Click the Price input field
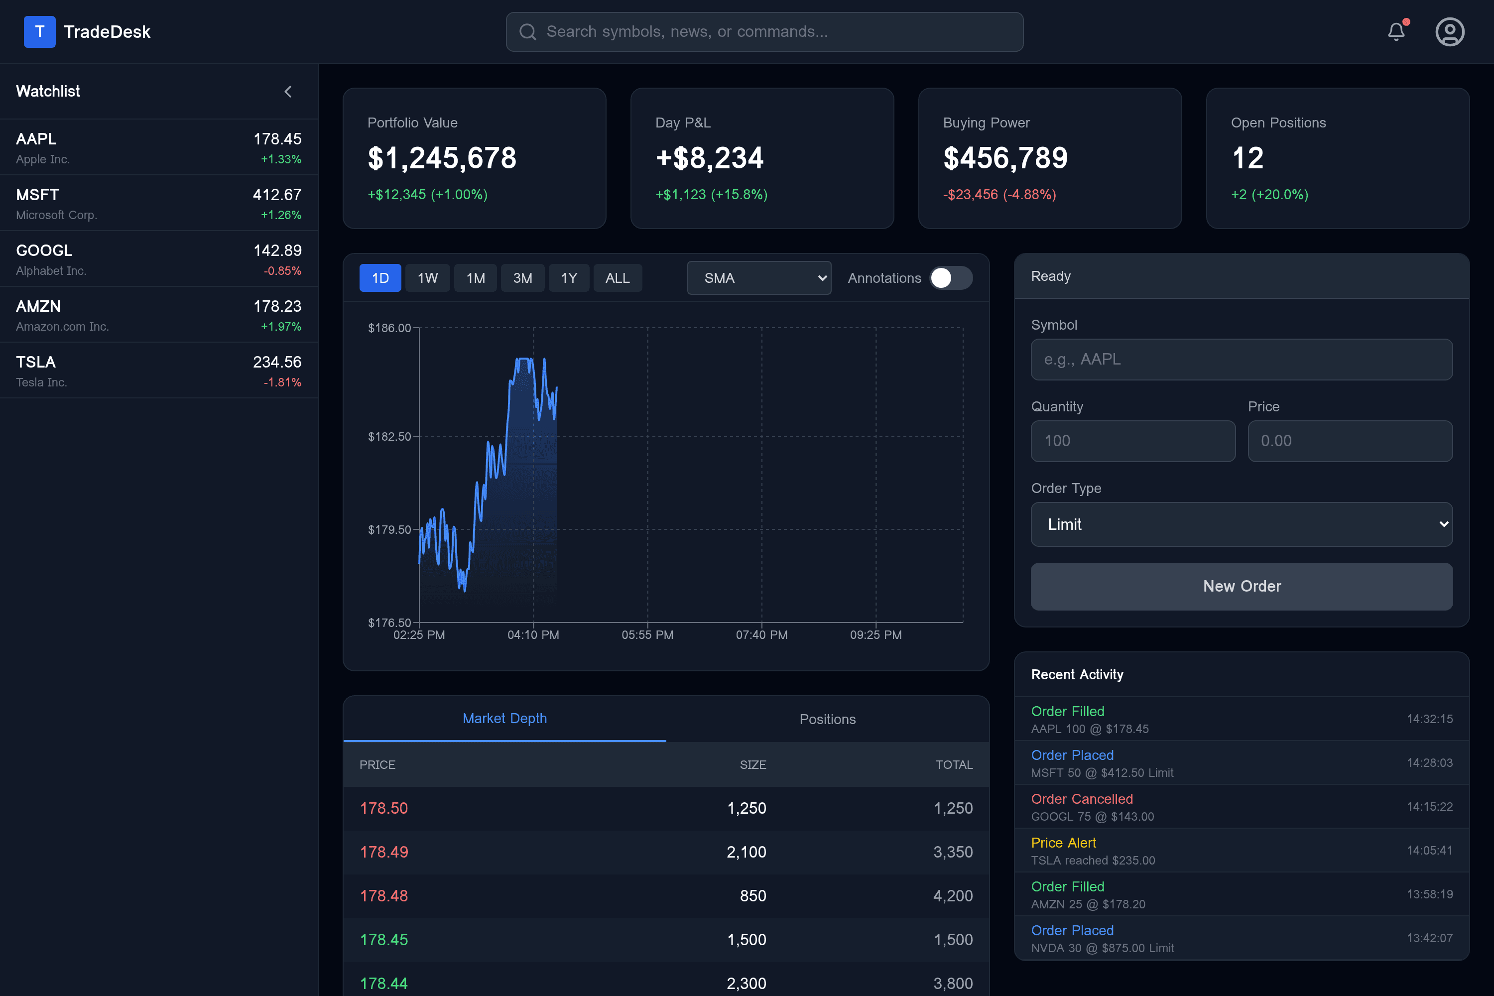The image size is (1494, 996). pos(1349,441)
